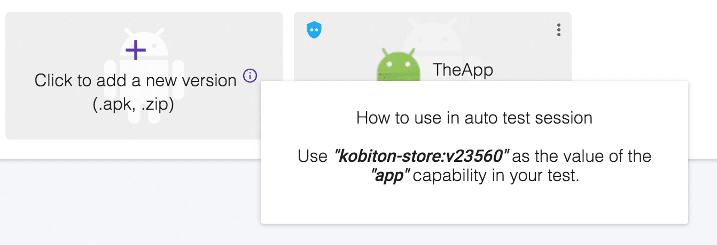Click the word "Use" in the tooltip
The height and width of the screenshot is (245, 717).
(312, 157)
